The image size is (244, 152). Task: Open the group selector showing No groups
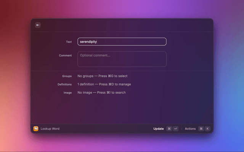(x=102, y=76)
